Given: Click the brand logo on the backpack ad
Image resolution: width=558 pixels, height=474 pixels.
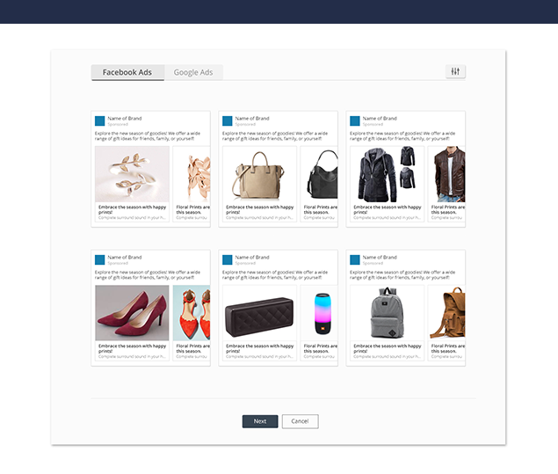Looking at the screenshot, I should point(355,259).
